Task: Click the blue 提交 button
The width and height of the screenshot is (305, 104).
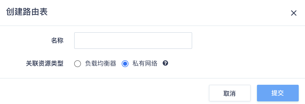Action: pos(278,93)
